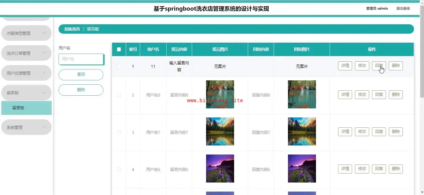Open the 留言板 submenu item
This screenshot has height=195, width=424.
(26, 108)
